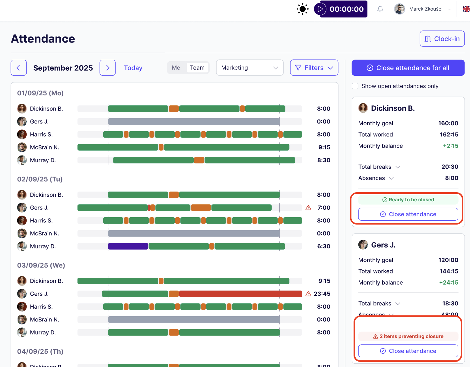Image resolution: width=470 pixels, height=367 pixels.
Task: Jump to Today link
Action: click(x=133, y=68)
